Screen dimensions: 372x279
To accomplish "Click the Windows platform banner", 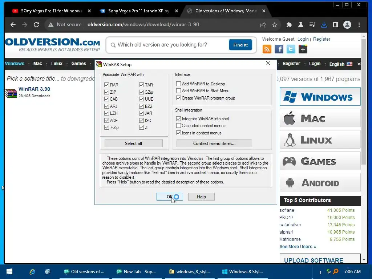I will point(320,97).
